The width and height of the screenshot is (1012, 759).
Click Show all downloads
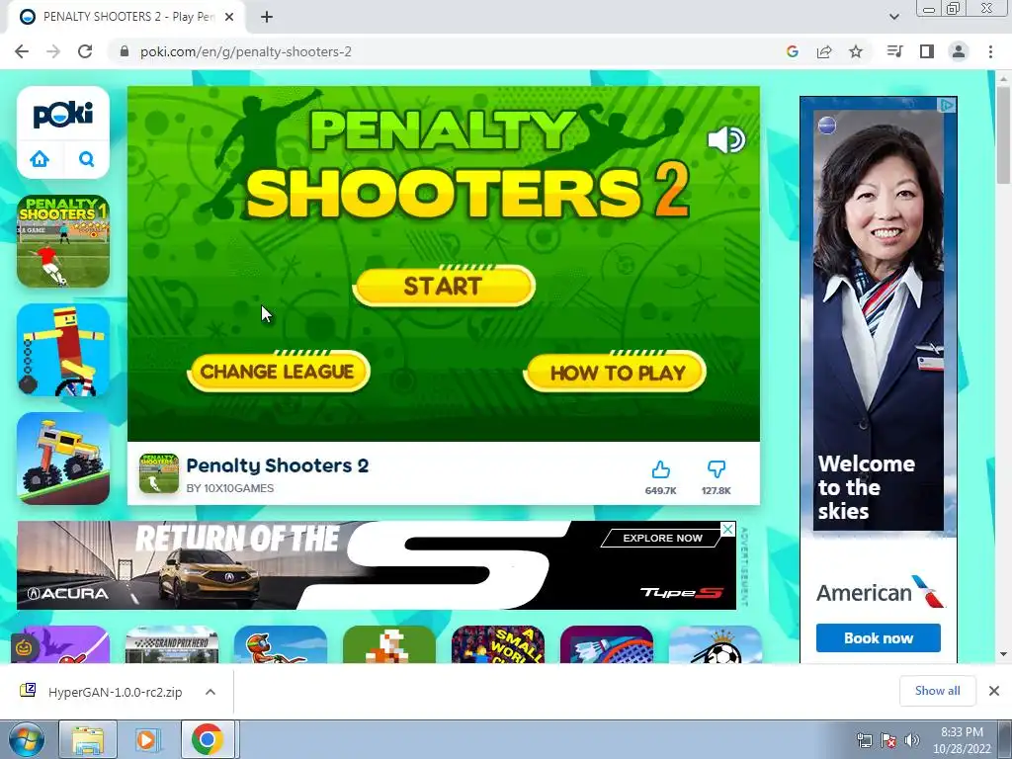937,691
